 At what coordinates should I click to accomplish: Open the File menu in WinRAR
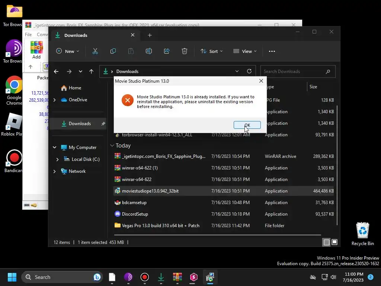pyautogui.click(x=28, y=35)
